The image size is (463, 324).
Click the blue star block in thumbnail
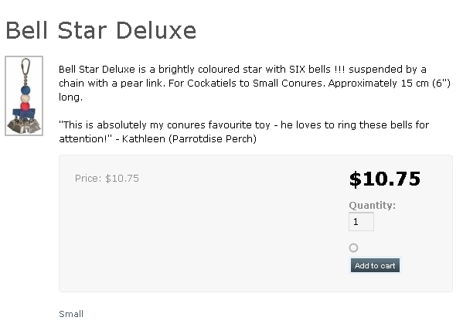tap(24, 114)
